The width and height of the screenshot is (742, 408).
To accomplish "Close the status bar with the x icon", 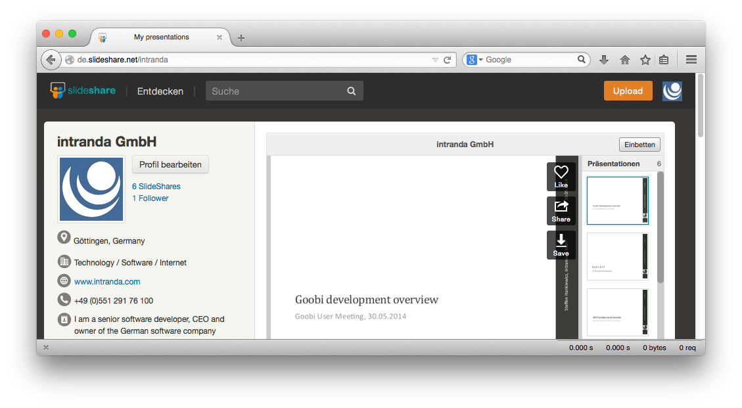I will (46, 348).
